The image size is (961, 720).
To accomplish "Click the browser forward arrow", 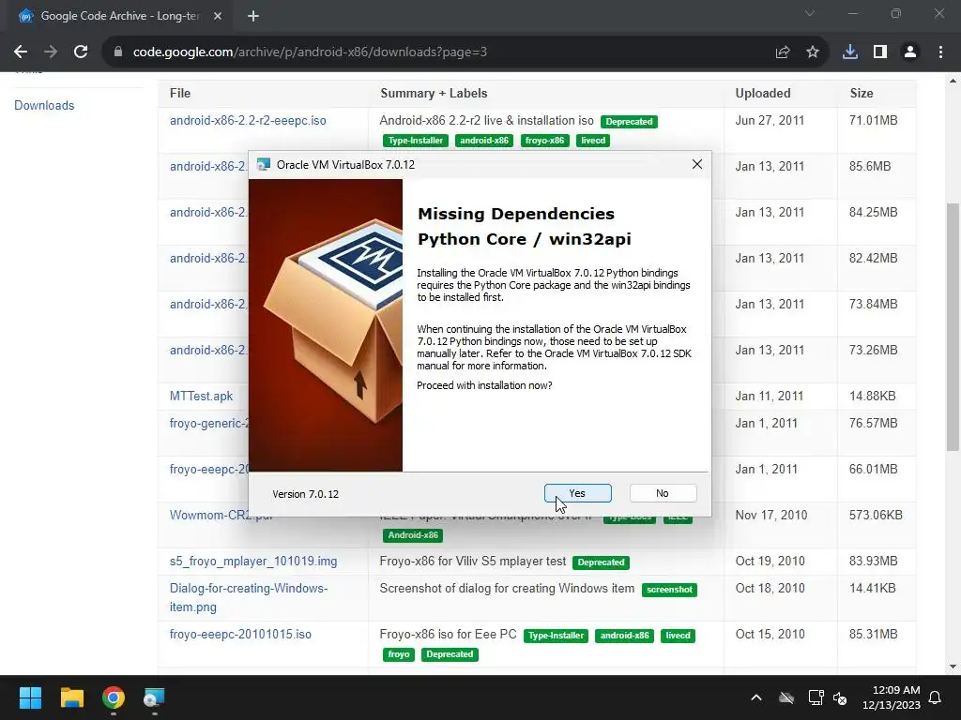I will pyautogui.click(x=51, y=52).
